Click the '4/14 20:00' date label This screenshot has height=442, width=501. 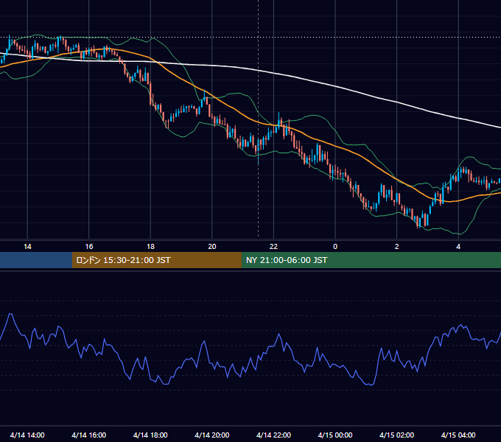tap(212, 435)
